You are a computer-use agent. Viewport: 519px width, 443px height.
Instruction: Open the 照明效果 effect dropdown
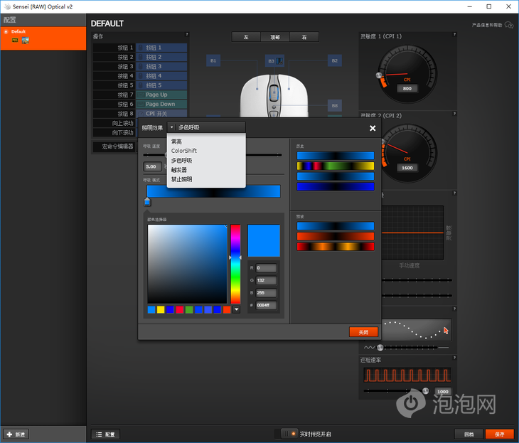pyautogui.click(x=206, y=127)
